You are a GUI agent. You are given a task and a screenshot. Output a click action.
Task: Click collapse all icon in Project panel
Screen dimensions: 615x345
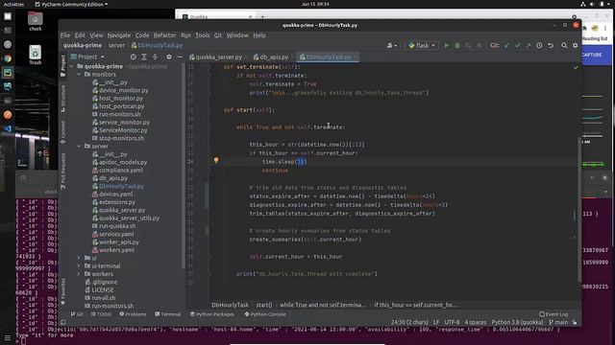[155, 57]
